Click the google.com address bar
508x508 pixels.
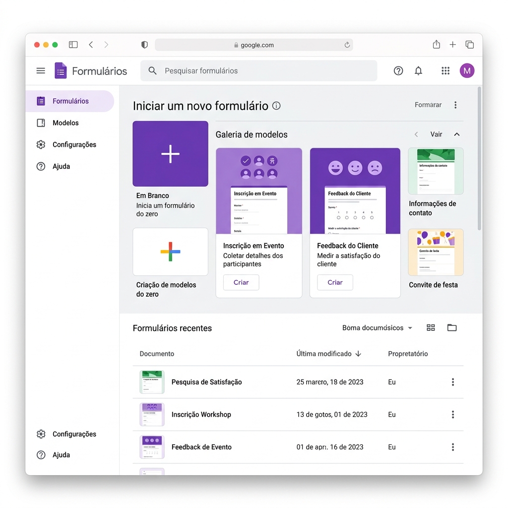[254, 45]
